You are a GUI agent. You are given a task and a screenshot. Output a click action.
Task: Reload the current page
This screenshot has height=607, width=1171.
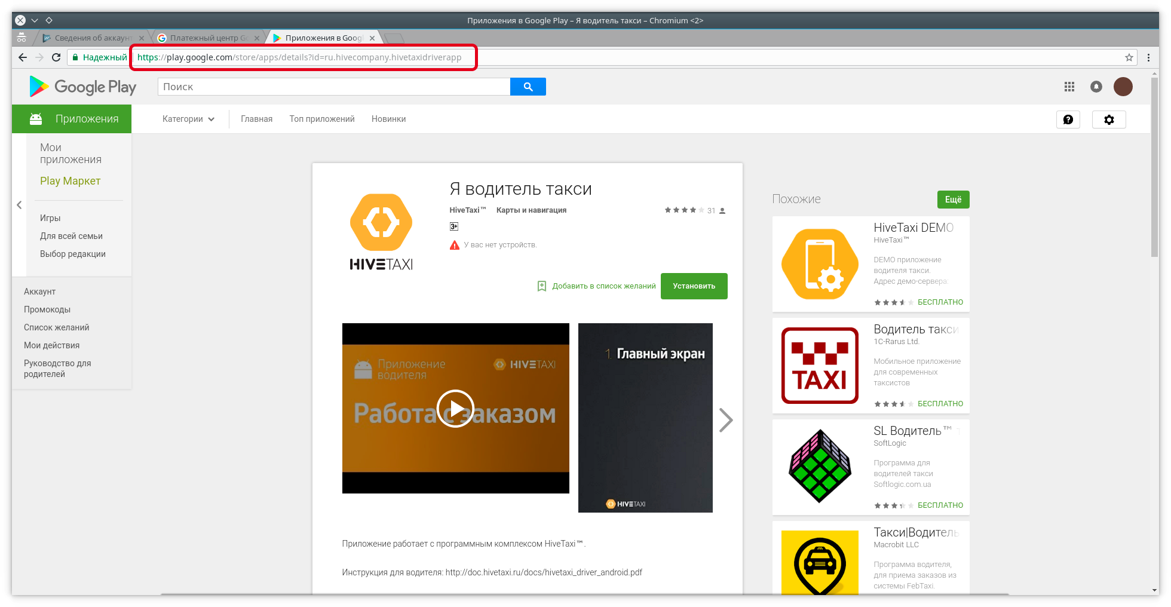(x=56, y=57)
